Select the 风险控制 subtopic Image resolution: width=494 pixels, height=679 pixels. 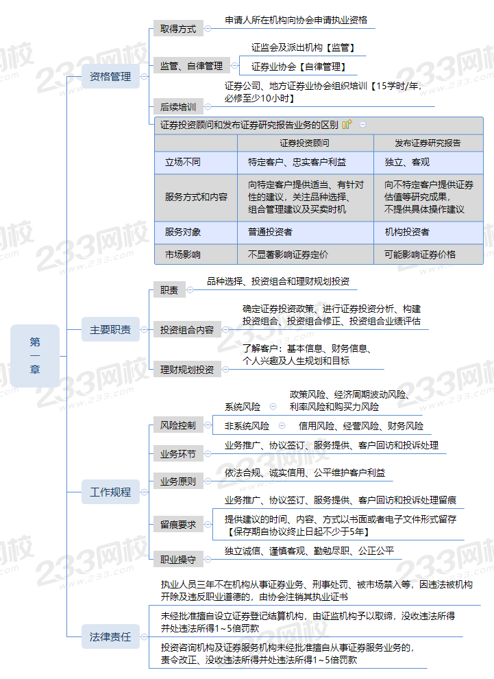click(178, 425)
